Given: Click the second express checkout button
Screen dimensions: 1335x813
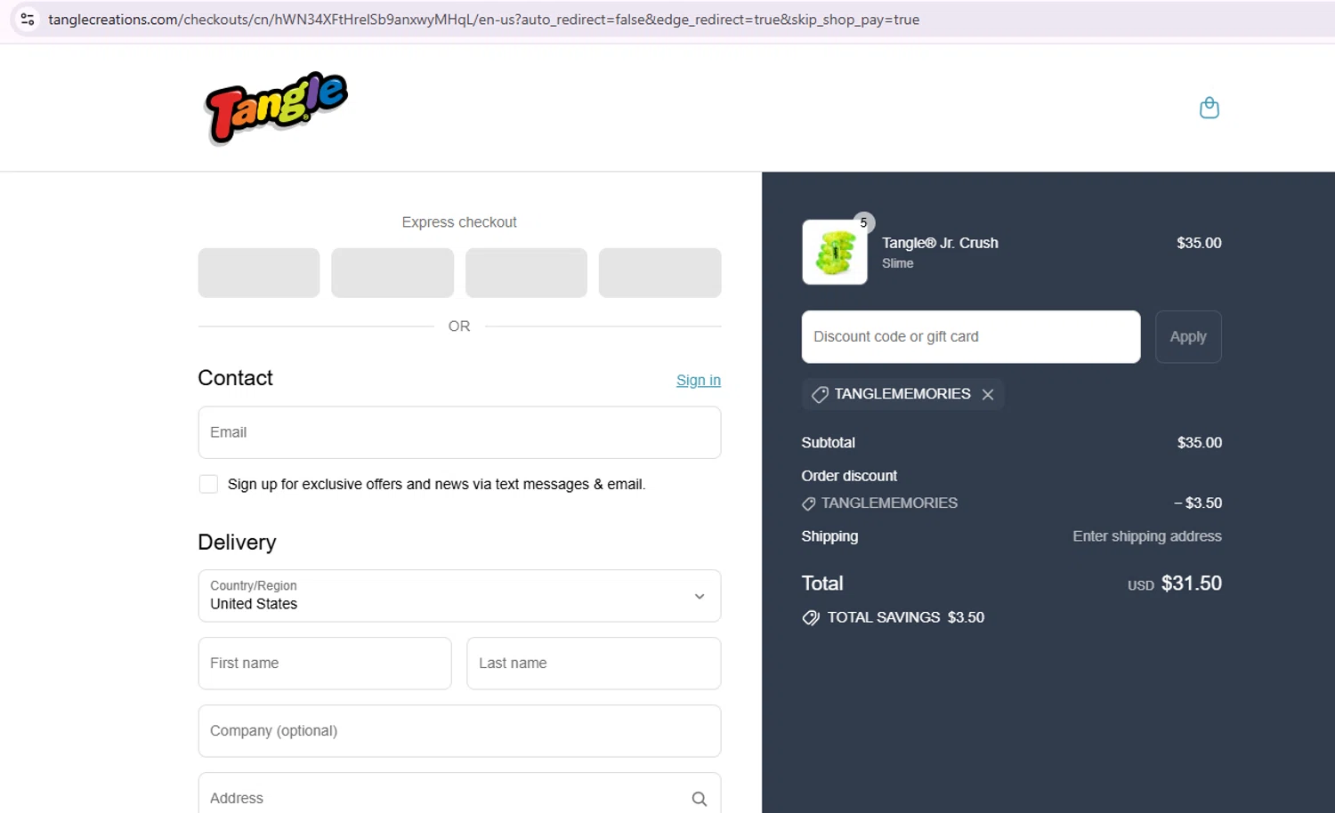Looking at the screenshot, I should 392,273.
